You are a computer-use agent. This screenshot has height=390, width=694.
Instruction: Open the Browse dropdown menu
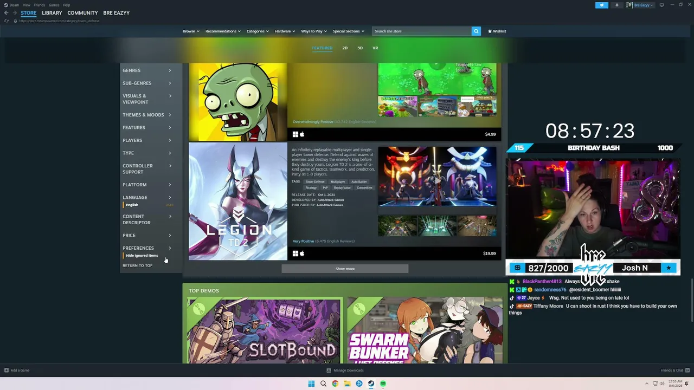point(191,31)
